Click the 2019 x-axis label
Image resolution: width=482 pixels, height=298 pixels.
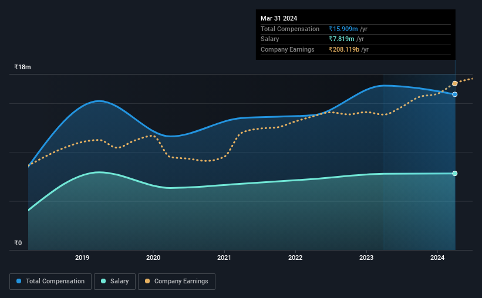tap(82, 258)
